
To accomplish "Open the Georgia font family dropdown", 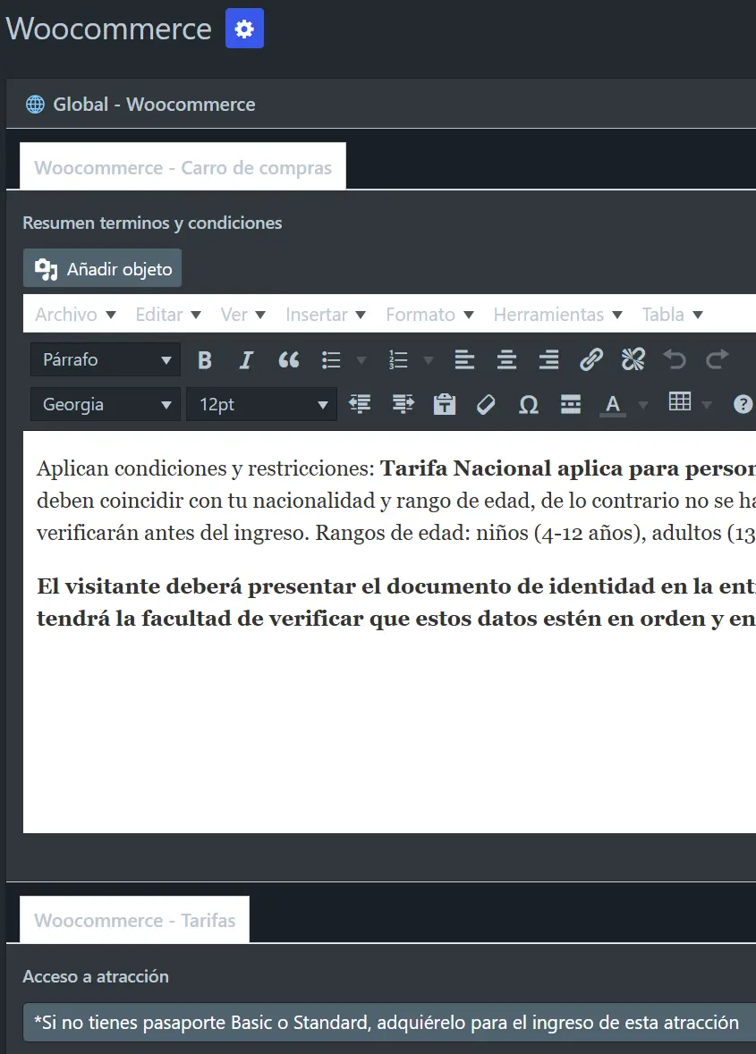I will [x=106, y=405].
